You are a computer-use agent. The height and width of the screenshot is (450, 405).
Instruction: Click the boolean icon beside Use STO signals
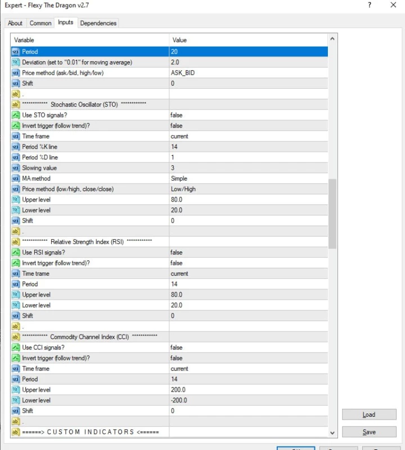[x=16, y=115]
